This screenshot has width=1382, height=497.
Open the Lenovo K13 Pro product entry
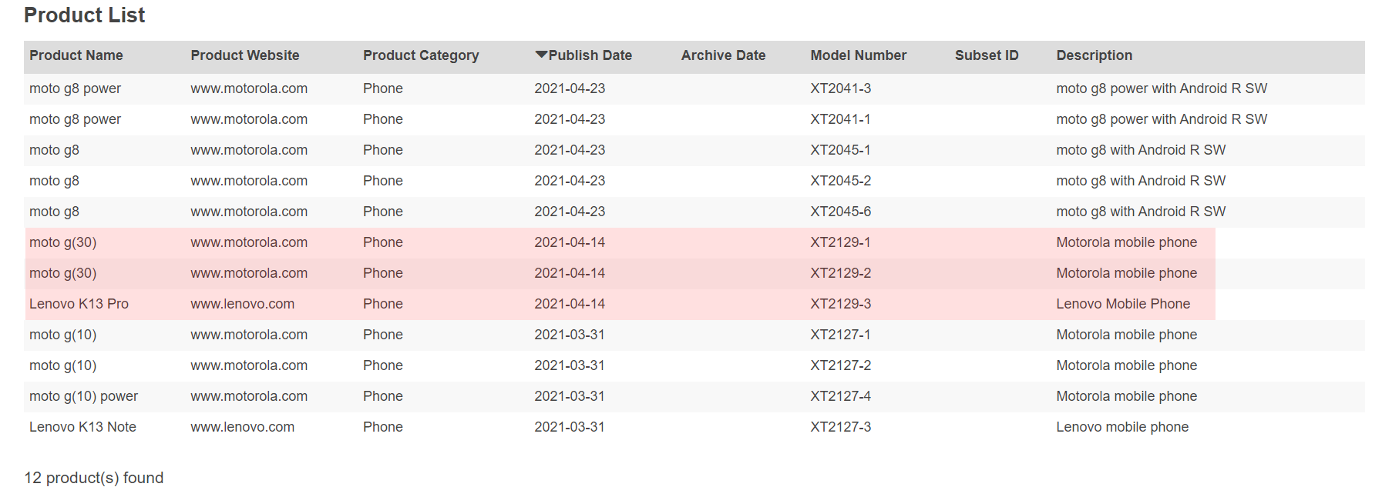(x=79, y=304)
